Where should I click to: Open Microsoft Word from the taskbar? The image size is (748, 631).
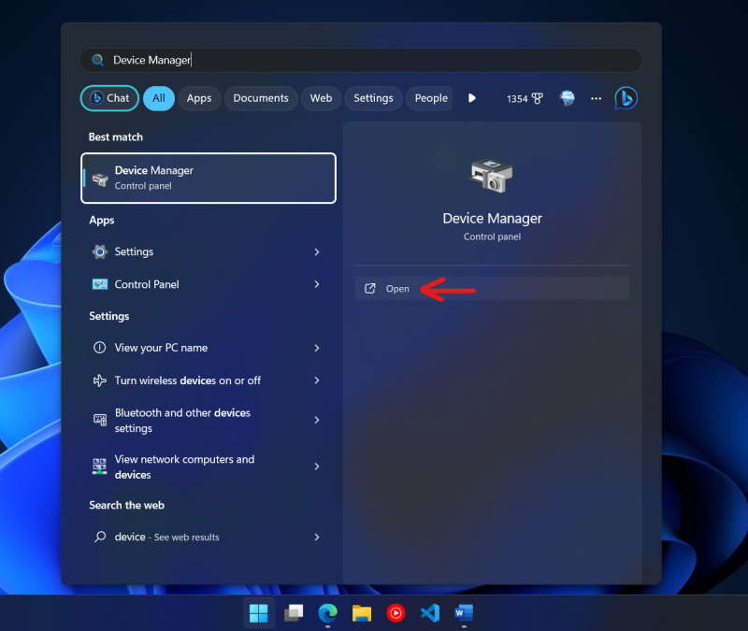pyautogui.click(x=464, y=613)
